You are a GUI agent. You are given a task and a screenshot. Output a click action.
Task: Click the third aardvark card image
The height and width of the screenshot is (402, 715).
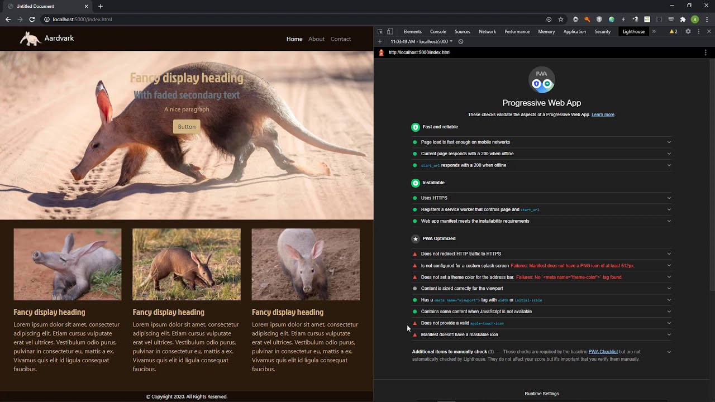pyautogui.click(x=306, y=264)
